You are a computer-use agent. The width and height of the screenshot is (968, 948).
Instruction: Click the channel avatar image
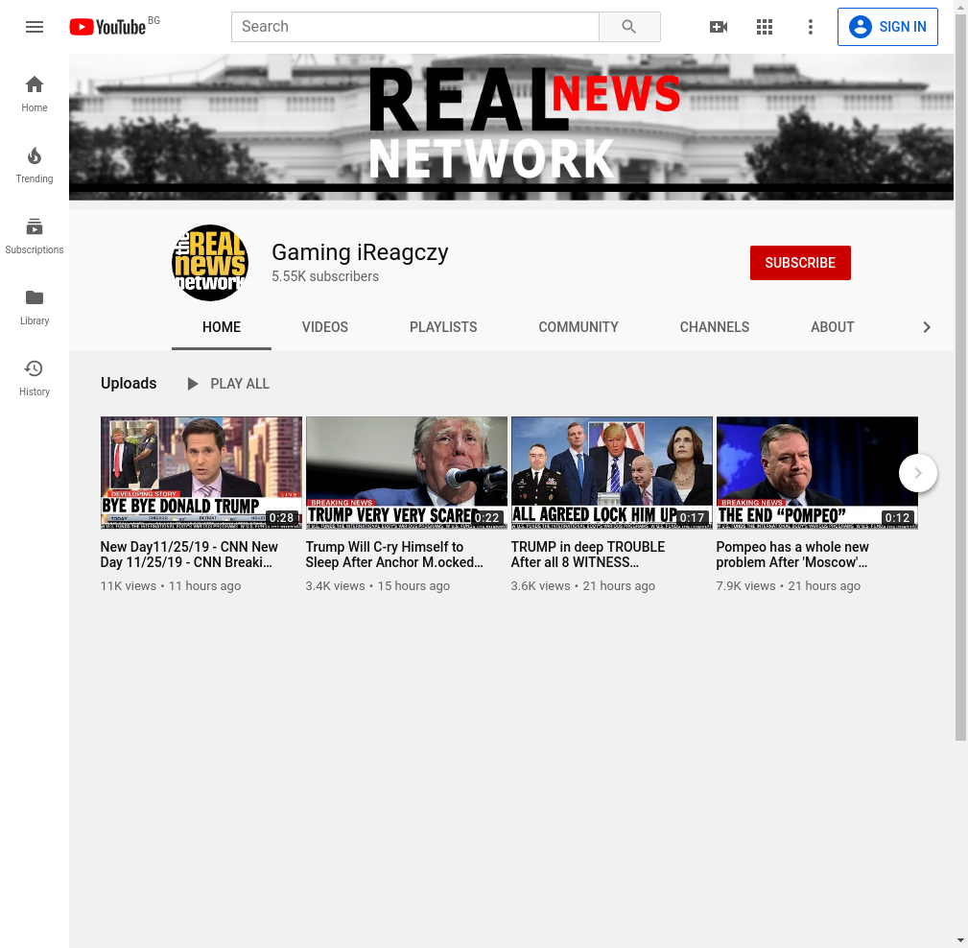(x=210, y=263)
